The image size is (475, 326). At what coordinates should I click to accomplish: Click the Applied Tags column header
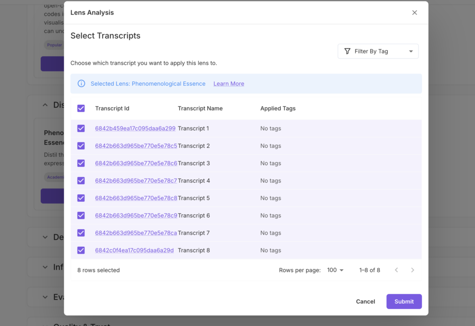(x=278, y=109)
